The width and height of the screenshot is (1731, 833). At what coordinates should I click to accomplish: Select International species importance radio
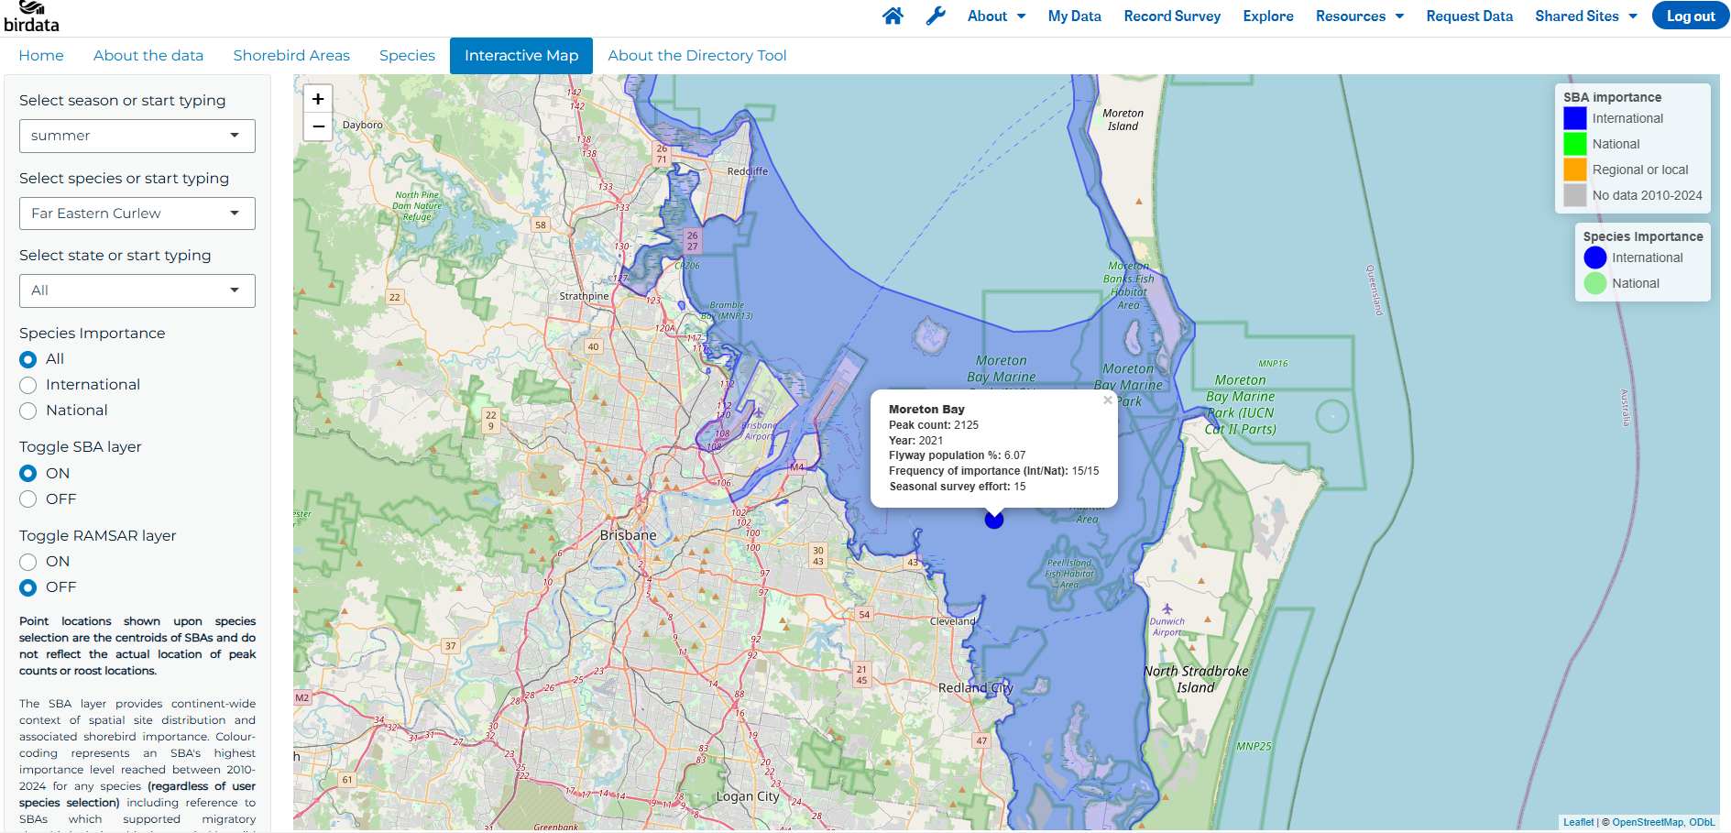28,385
